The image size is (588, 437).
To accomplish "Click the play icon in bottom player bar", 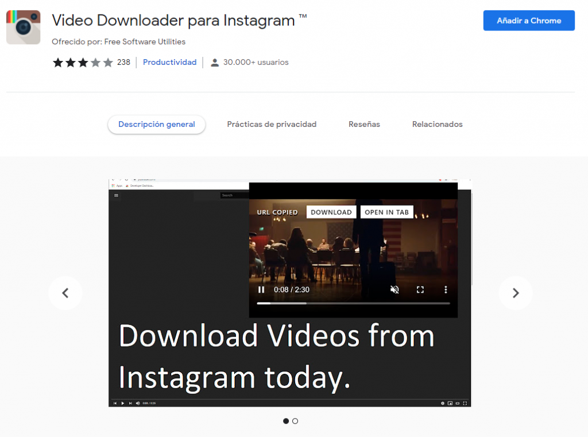I will 123,403.
